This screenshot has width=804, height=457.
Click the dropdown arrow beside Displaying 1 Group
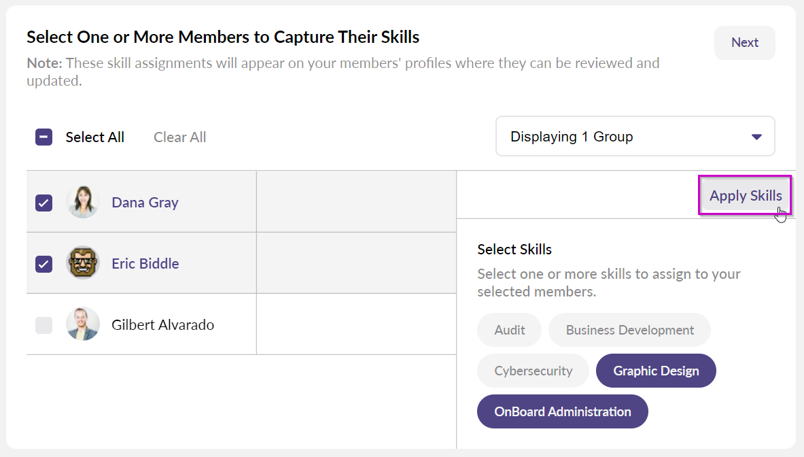(756, 137)
